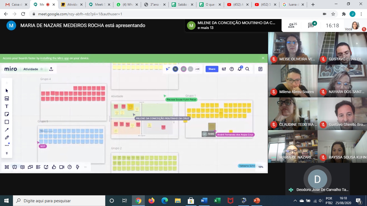Open Miro voting thumbs-up icon

[54, 167]
